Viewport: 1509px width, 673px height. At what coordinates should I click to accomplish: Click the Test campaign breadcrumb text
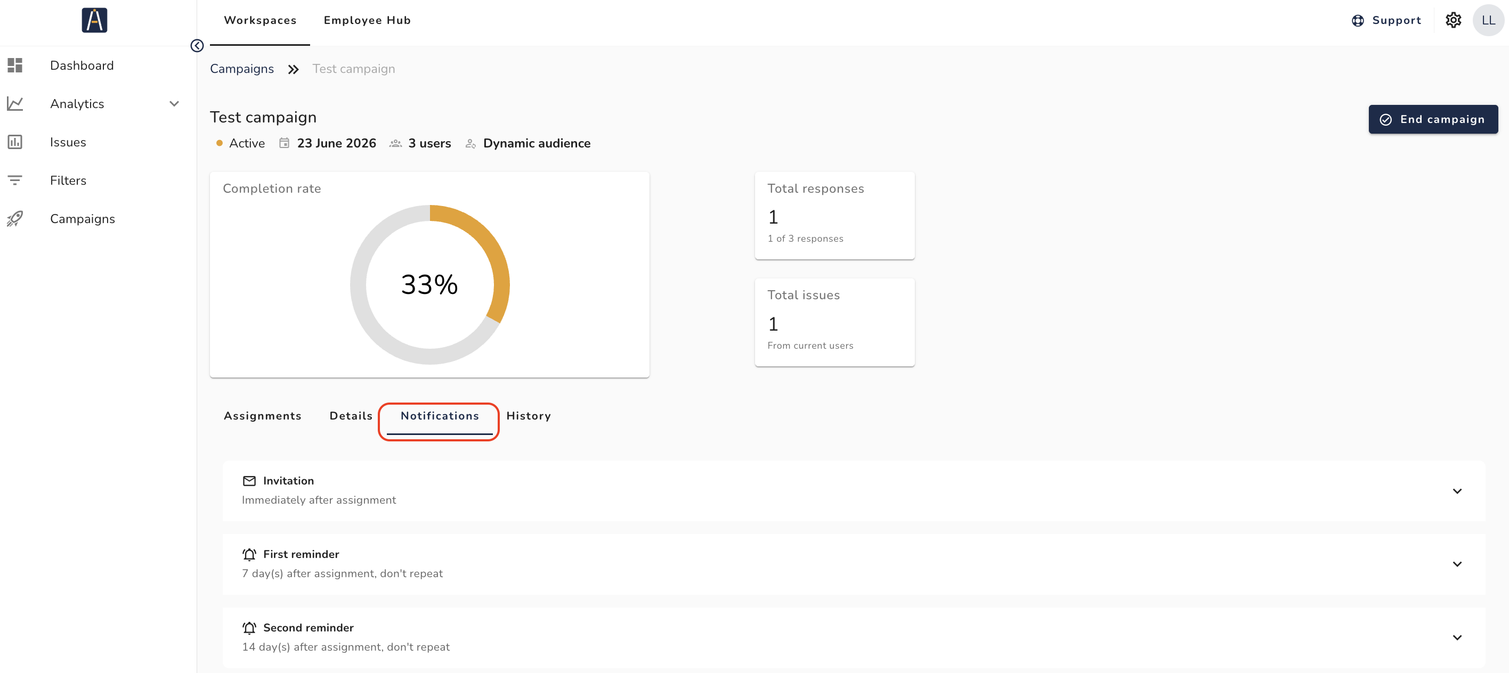354,69
